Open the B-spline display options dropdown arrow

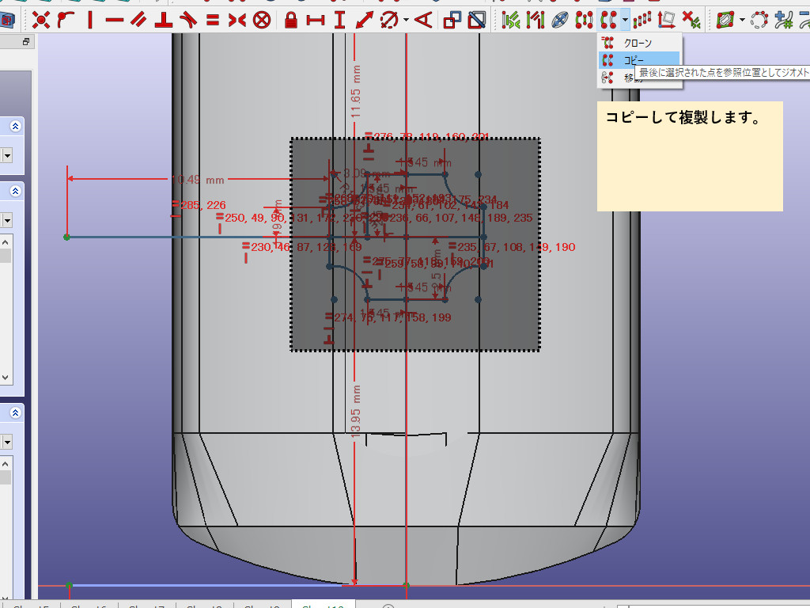point(742,20)
